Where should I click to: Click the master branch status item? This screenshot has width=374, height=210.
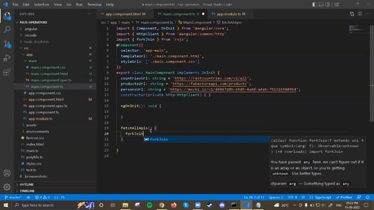point(13,197)
